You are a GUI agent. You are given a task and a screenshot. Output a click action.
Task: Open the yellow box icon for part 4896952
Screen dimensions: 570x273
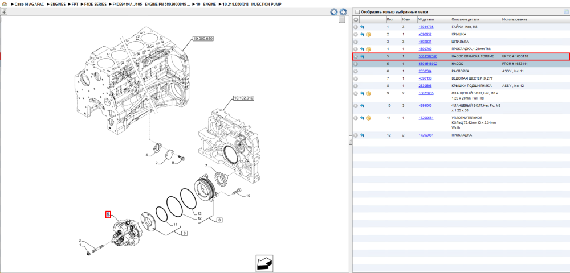coord(368,35)
